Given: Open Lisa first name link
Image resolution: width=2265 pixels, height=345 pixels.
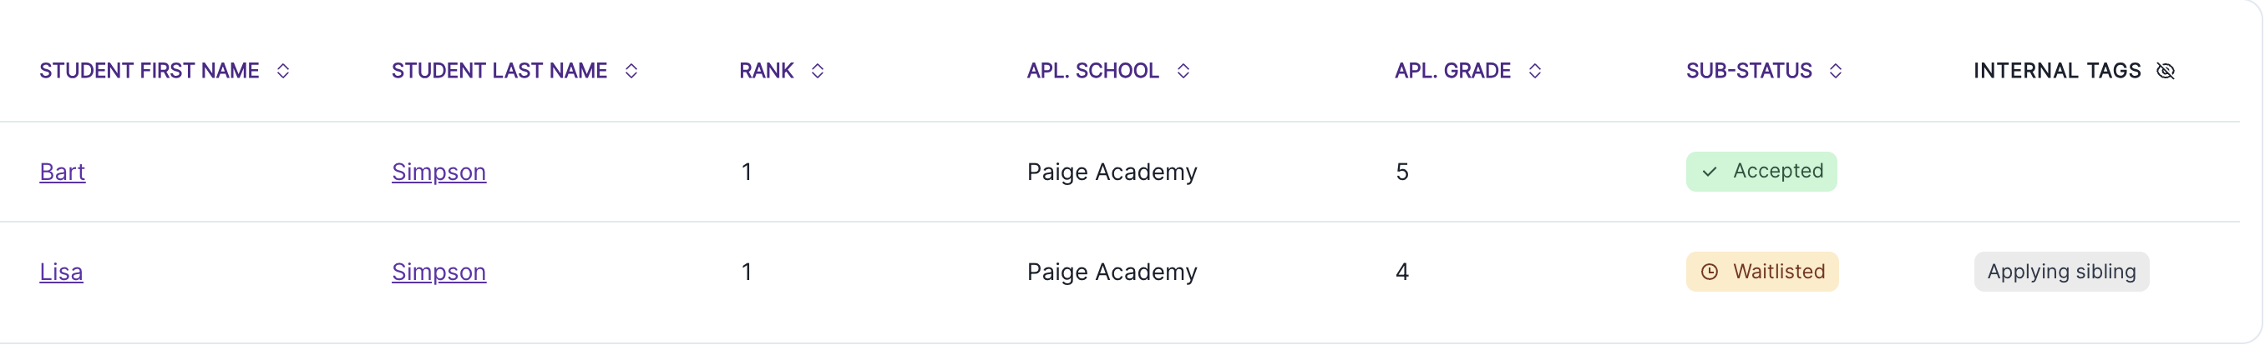Looking at the screenshot, I should coord(62,272).
